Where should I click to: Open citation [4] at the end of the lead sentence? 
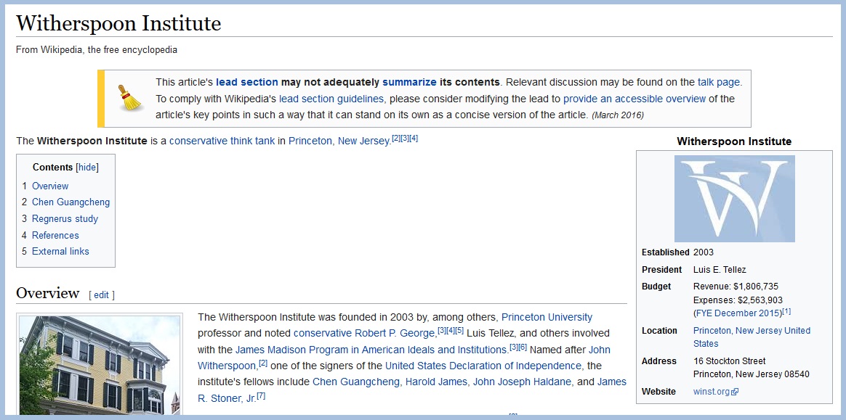pyautogui.click(x=414, y=139)
